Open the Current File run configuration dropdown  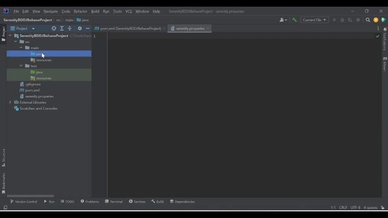click(x=314, y=20)
